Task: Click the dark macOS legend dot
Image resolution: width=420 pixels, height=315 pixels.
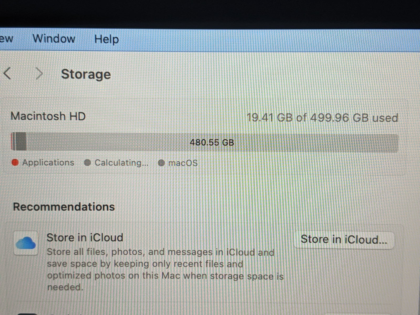Action: tap(161, 163)
